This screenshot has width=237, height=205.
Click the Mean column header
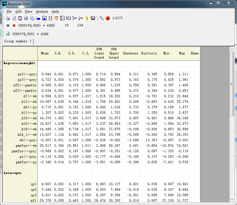[45, 53]
